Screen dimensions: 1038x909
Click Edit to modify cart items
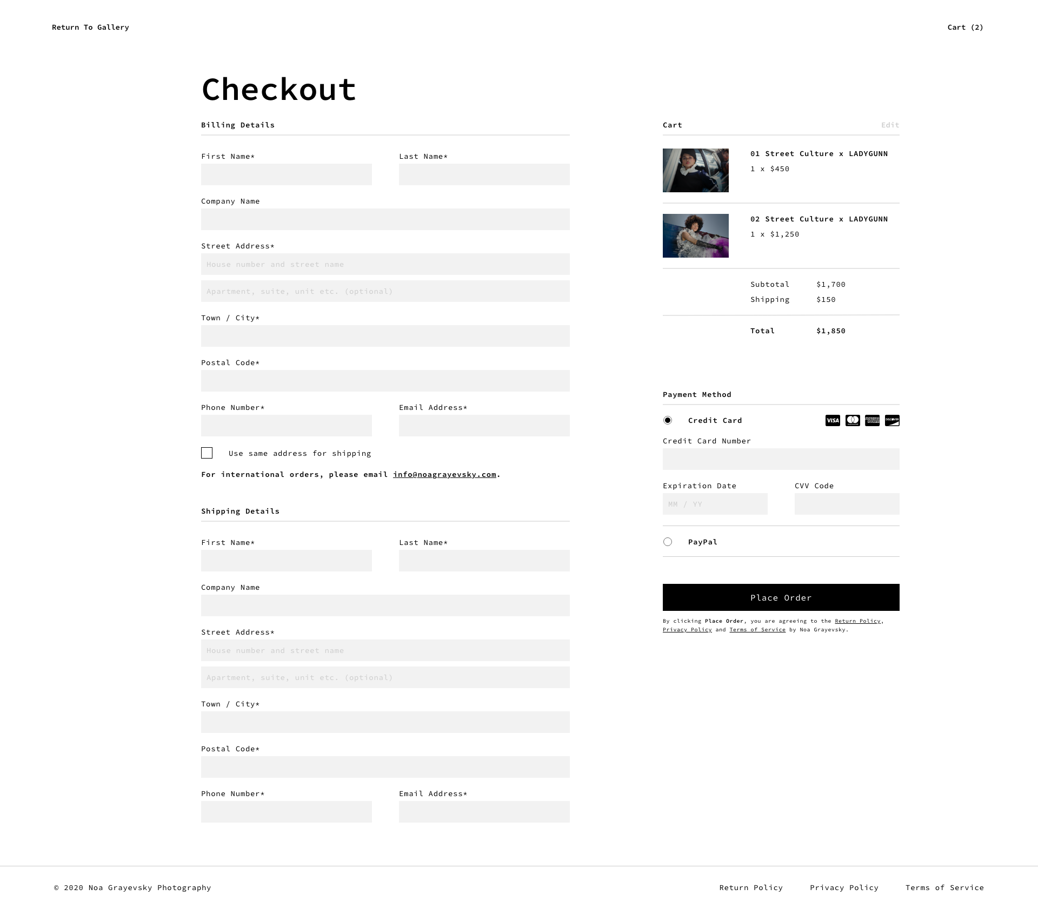(890, 124)
